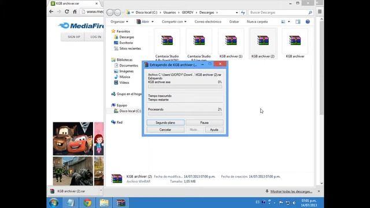Click the volume icon in system tray
The image size is (370, 208).
point(294,203)
